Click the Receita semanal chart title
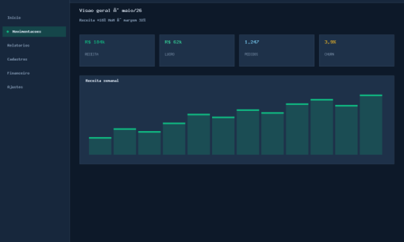Image resolution: width=404 pixels, height=242 pixels. (x=102, y=81)
